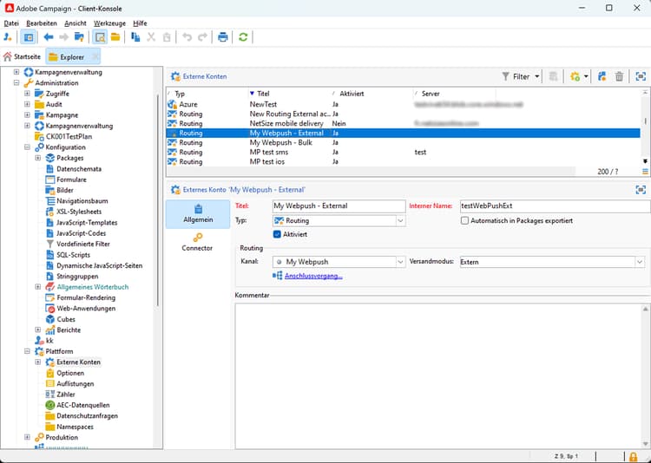Click the print icon in the toolbar
Viewport: 651px width, 463px height.
[223, 37]
